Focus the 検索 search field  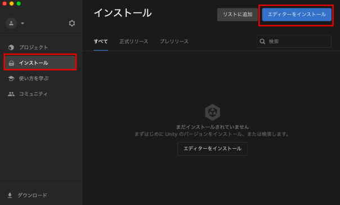coord(294,42)
